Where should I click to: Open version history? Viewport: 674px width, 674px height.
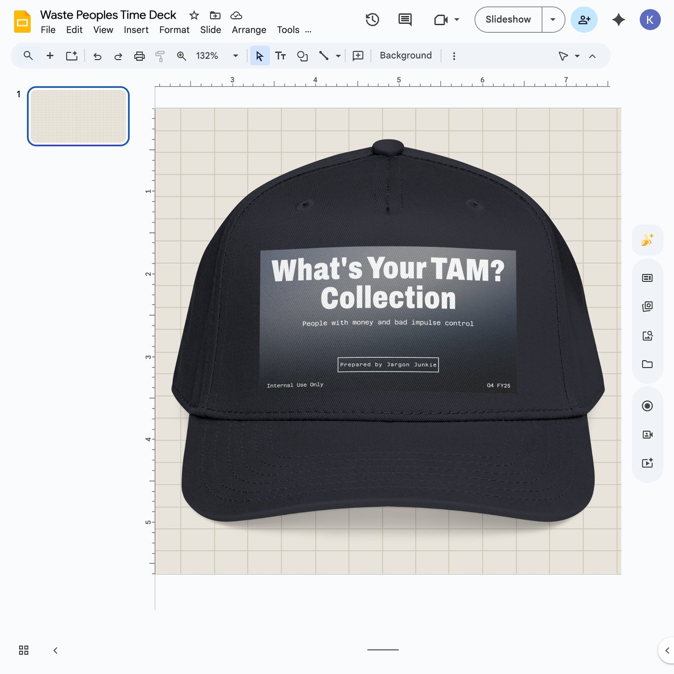point(372,20)
